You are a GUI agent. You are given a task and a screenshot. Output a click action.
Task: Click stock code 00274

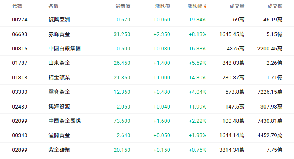click(20, 20)
